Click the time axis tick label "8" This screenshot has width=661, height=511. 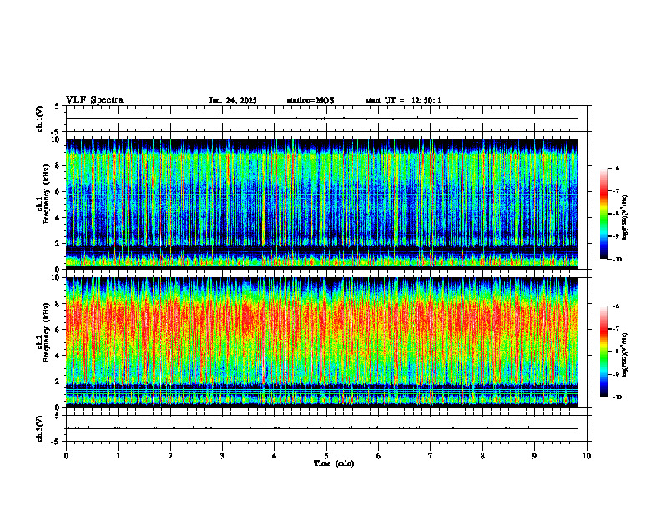point(482,456)
